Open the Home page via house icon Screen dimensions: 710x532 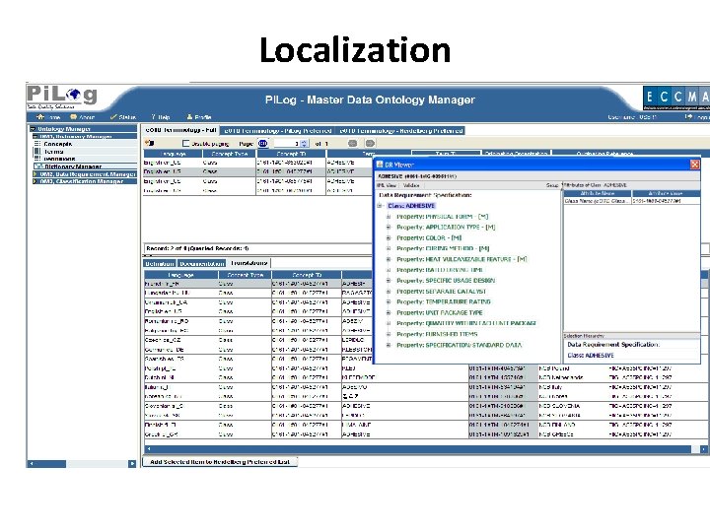point(39,116)
